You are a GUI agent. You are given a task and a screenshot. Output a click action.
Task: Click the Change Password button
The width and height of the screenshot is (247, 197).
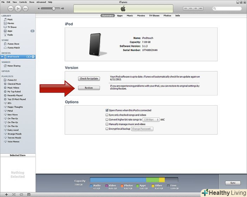[142, 129]
